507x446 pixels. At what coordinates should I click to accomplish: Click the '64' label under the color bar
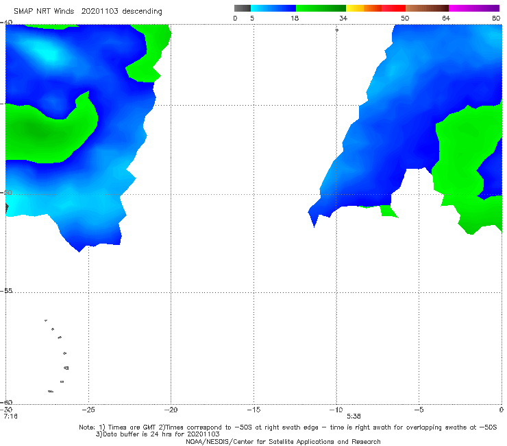tap(446, 19)
